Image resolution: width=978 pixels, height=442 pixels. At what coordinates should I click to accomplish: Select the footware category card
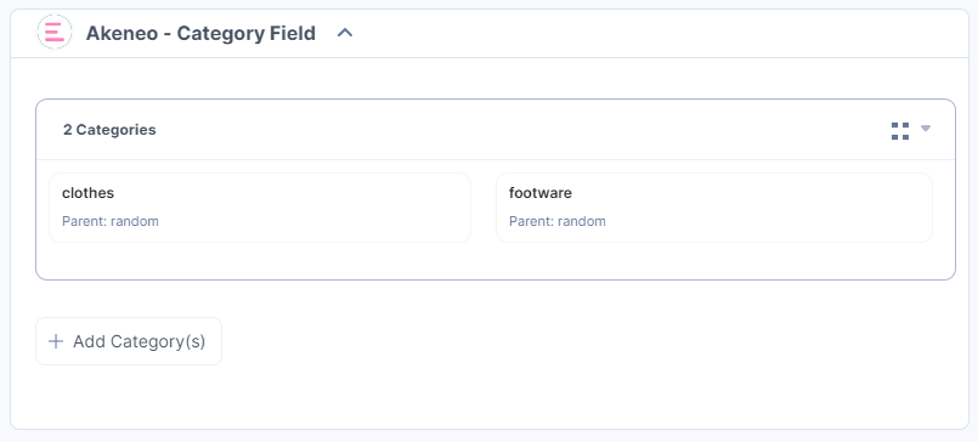click(x=714, y=208)
